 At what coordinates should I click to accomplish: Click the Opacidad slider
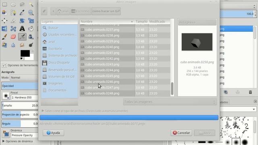point(20,86)
